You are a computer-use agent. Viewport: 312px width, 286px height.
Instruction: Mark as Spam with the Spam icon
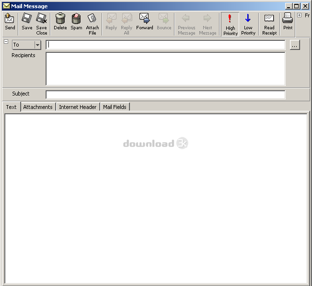pyautogui.click(x=76, y=22)
